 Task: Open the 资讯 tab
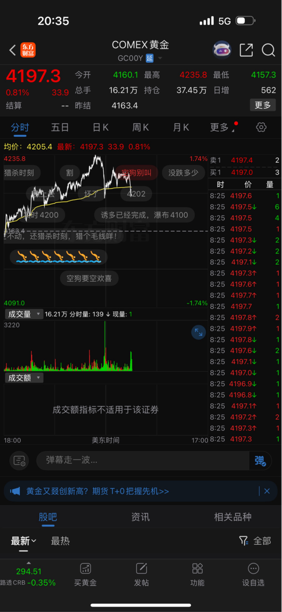click(141, 517)
